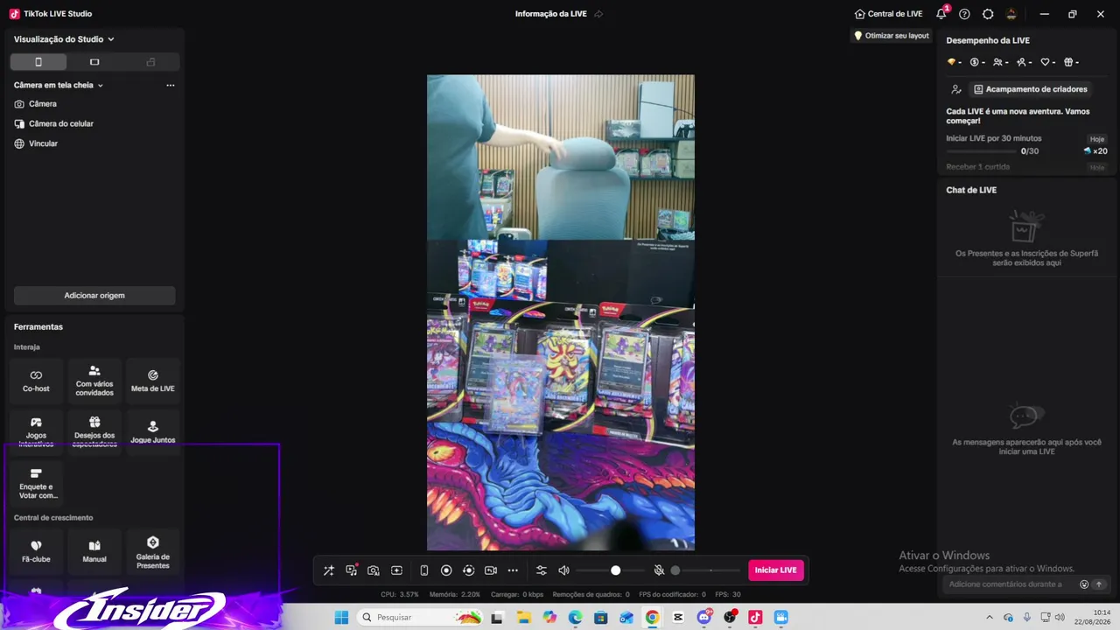
Task: Open the Meta de LIVE tool
Action: tap(153, 381)
